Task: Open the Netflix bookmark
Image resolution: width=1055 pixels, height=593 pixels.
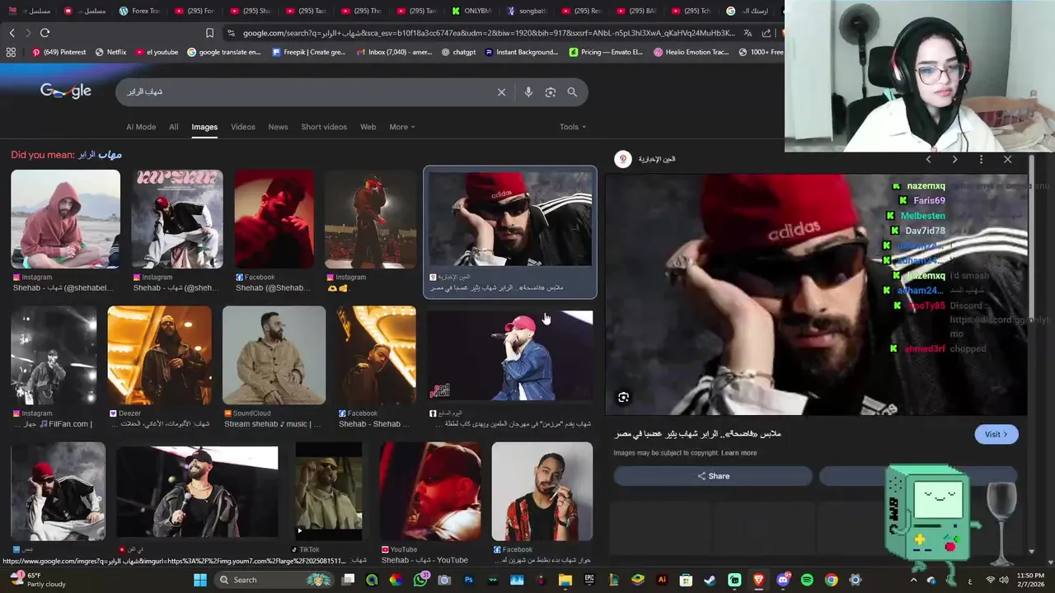Action: point(111,52)
